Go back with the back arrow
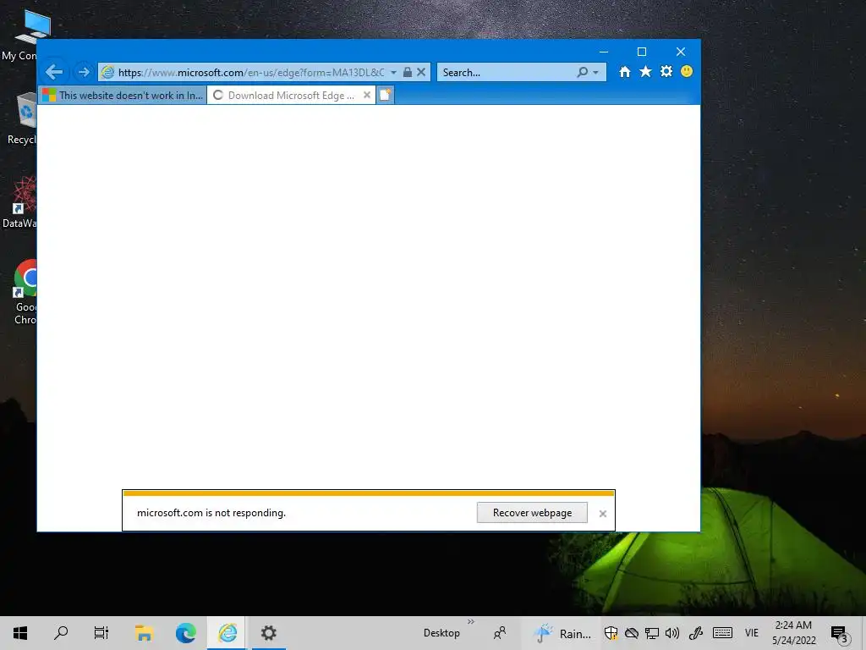Viewport: 866px width, 650px height. point(54,72)
